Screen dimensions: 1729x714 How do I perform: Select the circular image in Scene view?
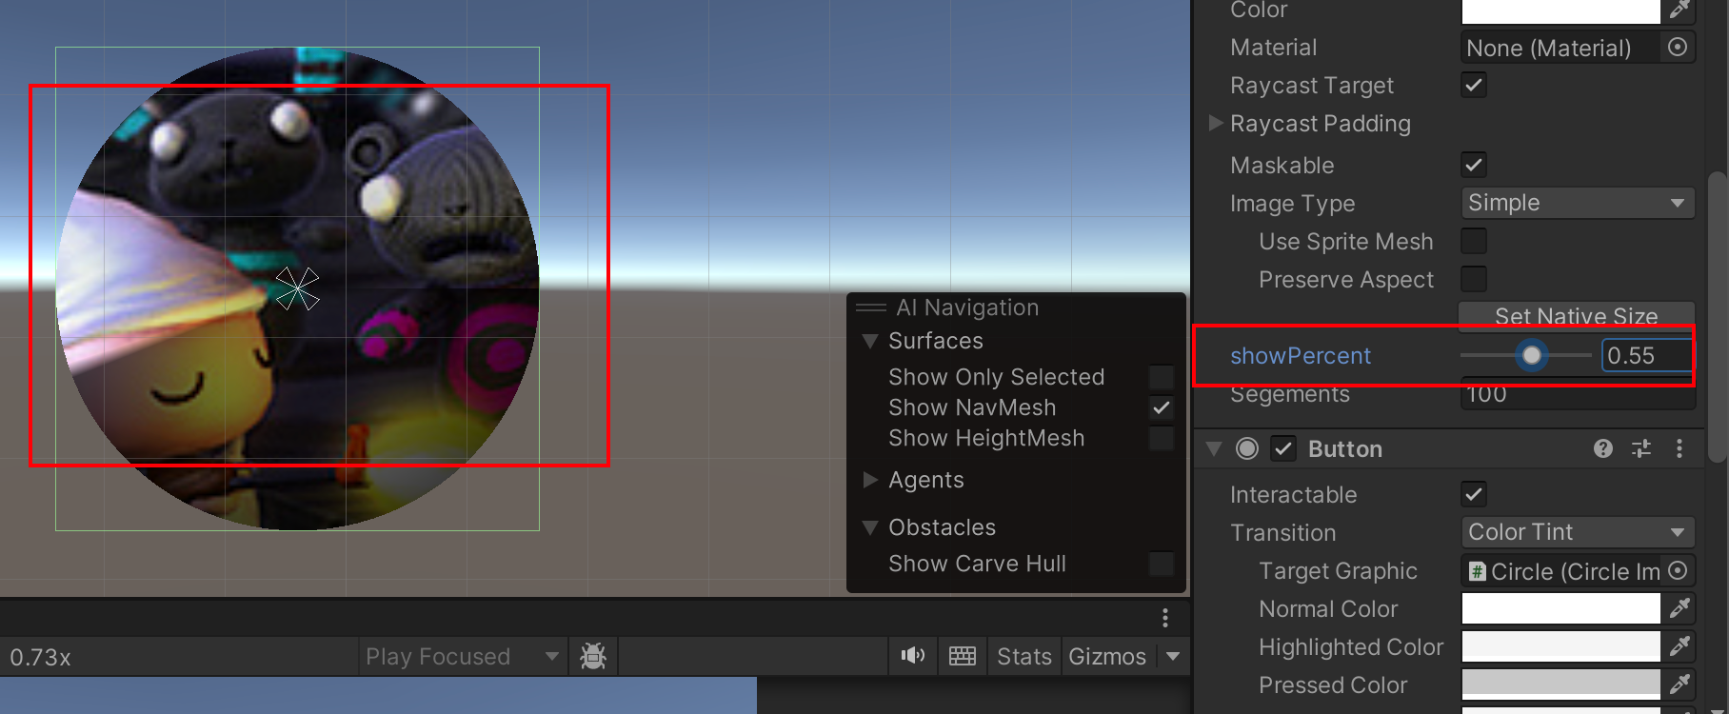click(297, 288)
